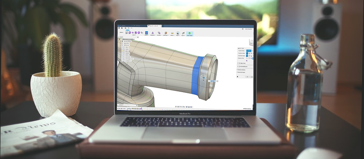Select the Create Plane tool
Screen dimensions: 364x159
(x=133, y=33)
